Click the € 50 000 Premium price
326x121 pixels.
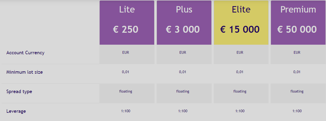click(297, 29)
